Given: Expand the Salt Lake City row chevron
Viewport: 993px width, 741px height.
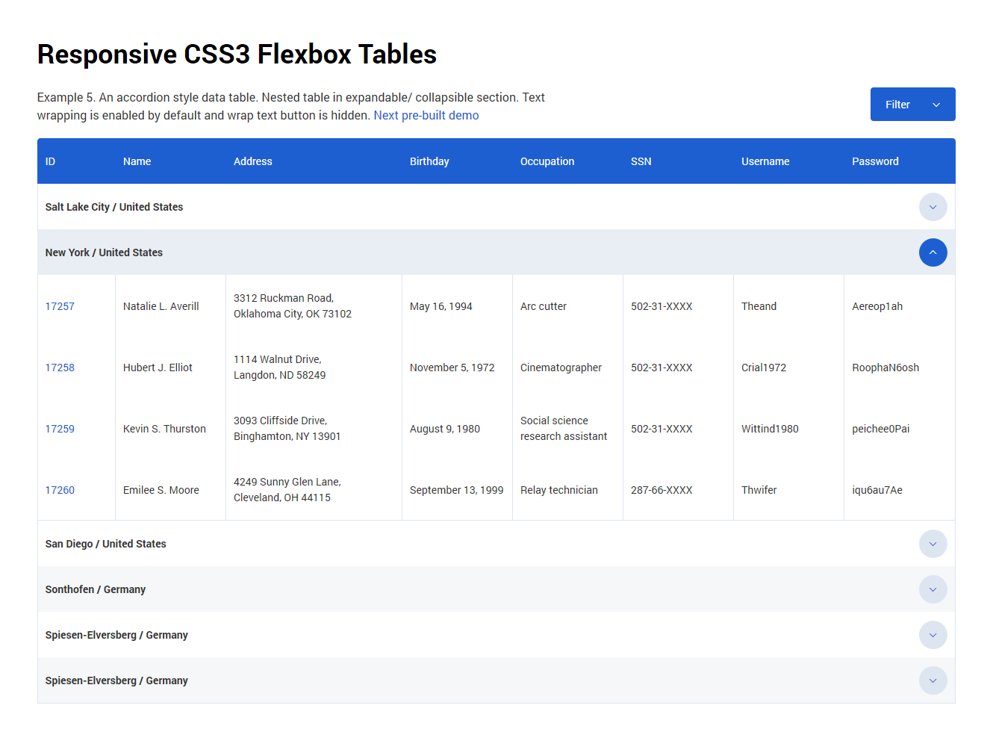Looking at the screenshot, I should [933, 207].
